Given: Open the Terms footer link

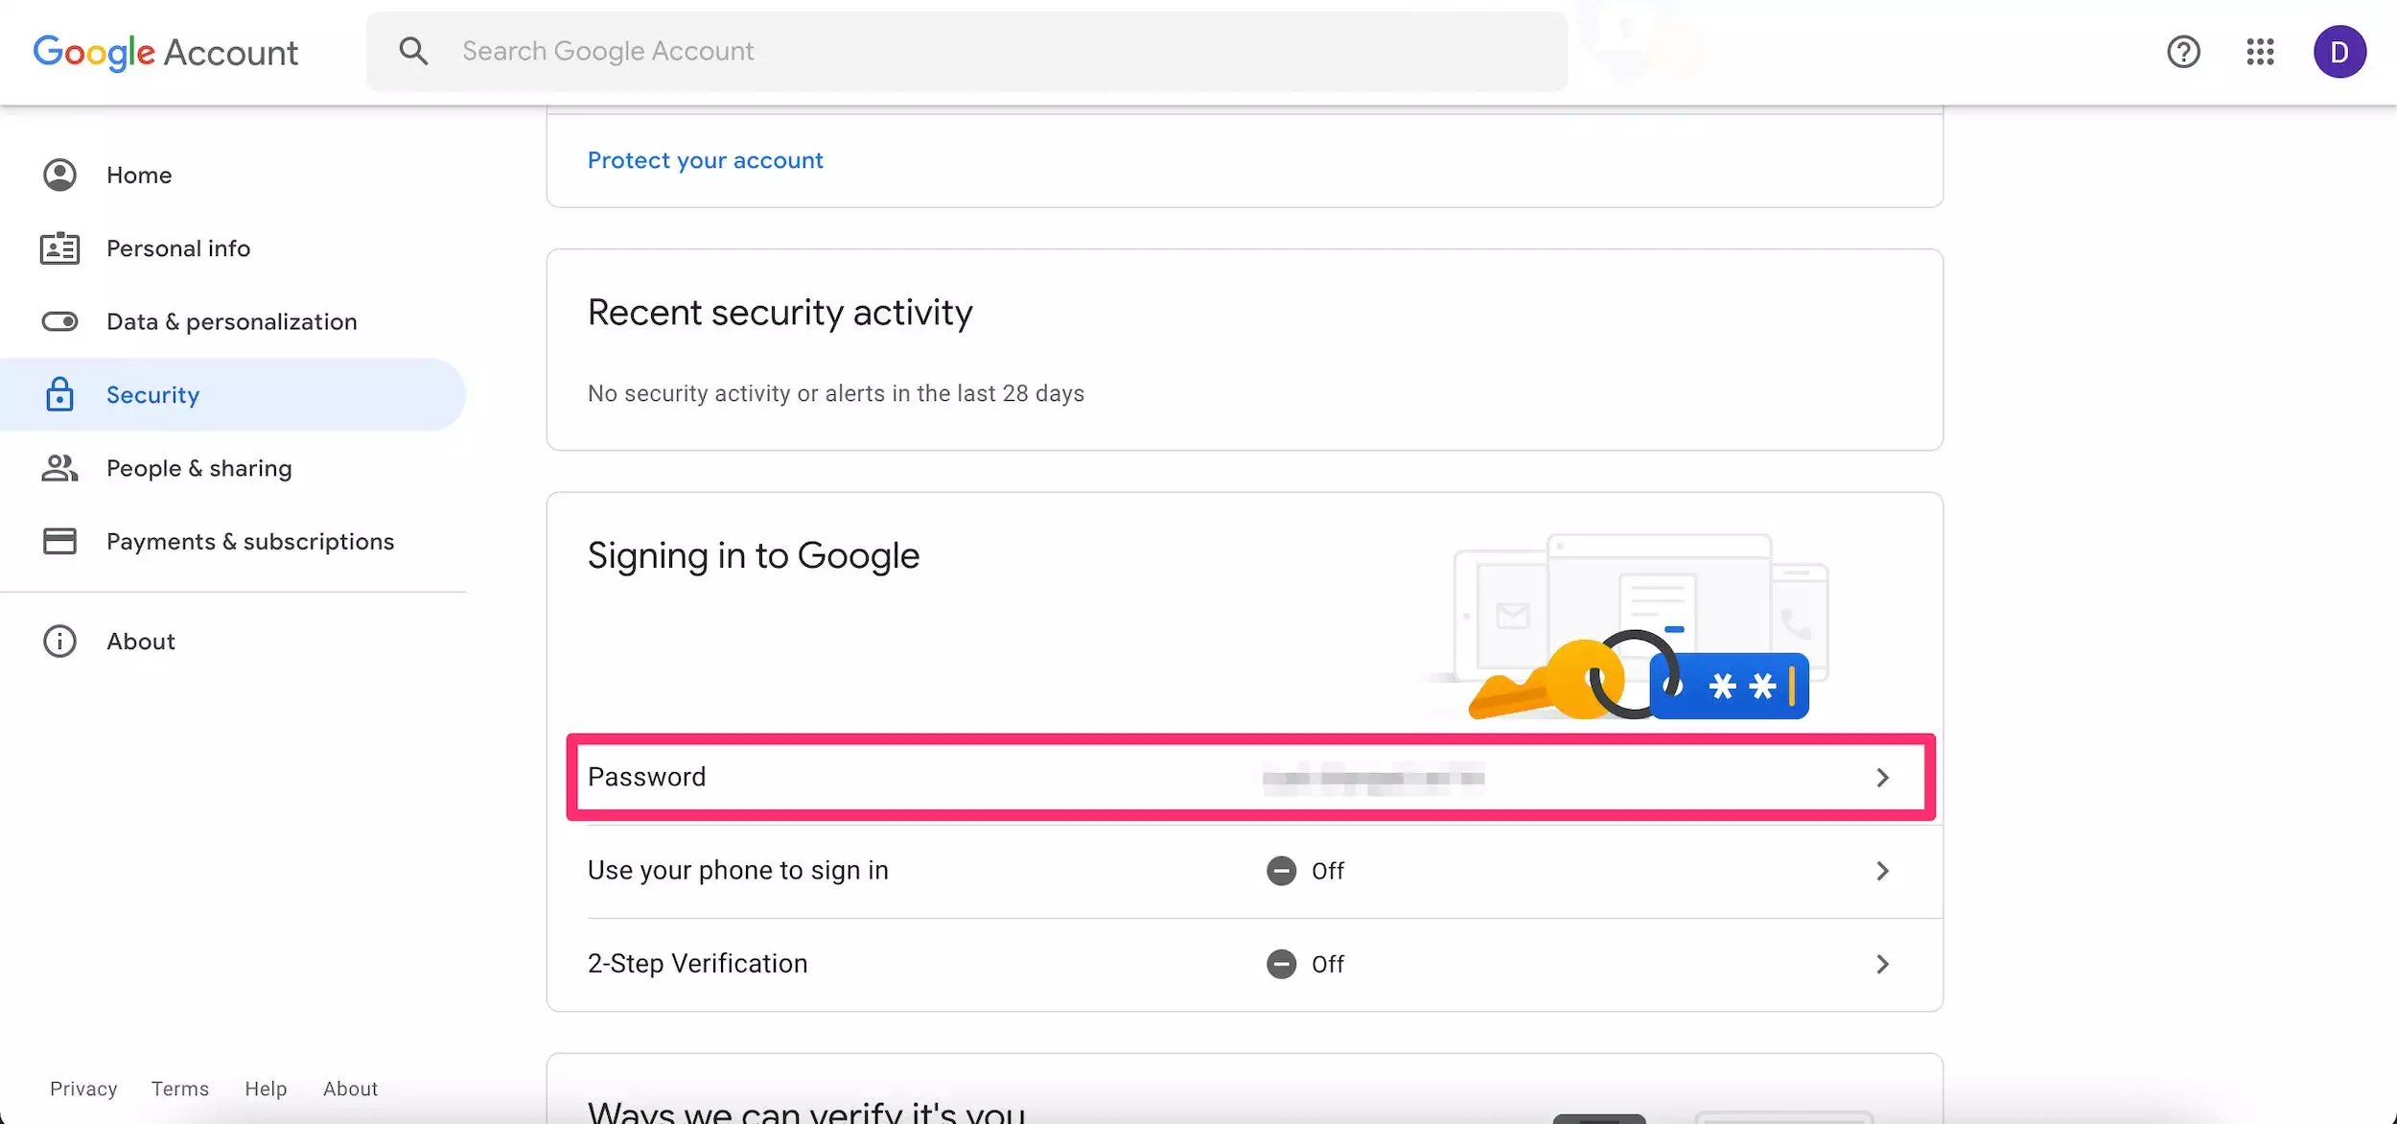Looking at the screenshot, I should [179, 1089].
